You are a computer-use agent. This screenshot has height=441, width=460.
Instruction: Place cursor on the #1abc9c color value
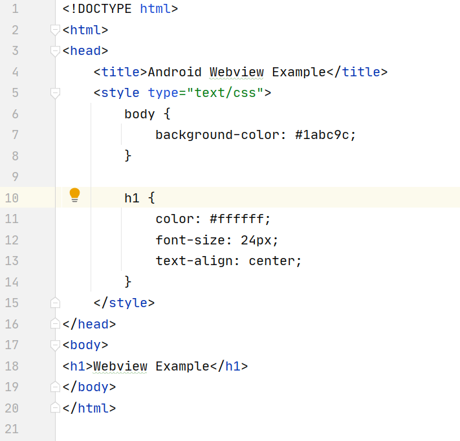[x=325, y=135]
